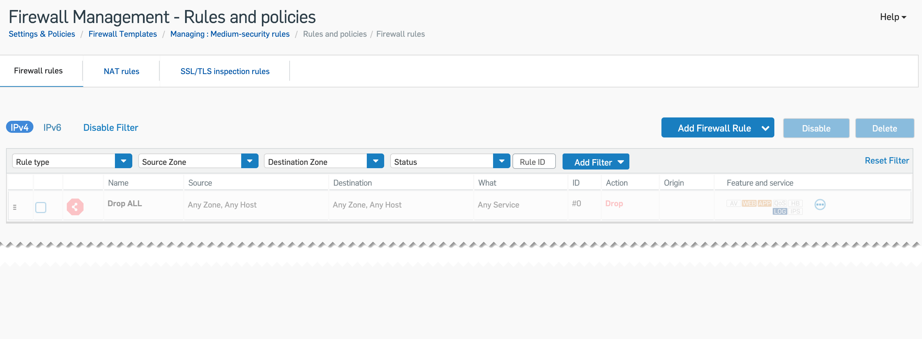Check the Drop ALL rule checkbox
The height and width of the screenshot is (339, 922).
click(41, 208)
